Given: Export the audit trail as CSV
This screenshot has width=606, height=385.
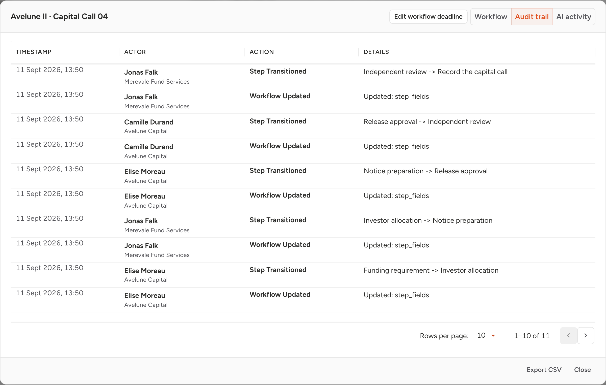Looking at the screenshot, I should click(x=544, y=370).
